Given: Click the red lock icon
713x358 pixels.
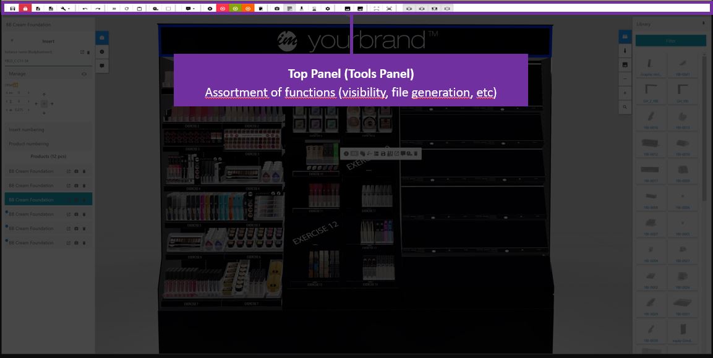Looking at the screenshot, I should pos(25,9).
